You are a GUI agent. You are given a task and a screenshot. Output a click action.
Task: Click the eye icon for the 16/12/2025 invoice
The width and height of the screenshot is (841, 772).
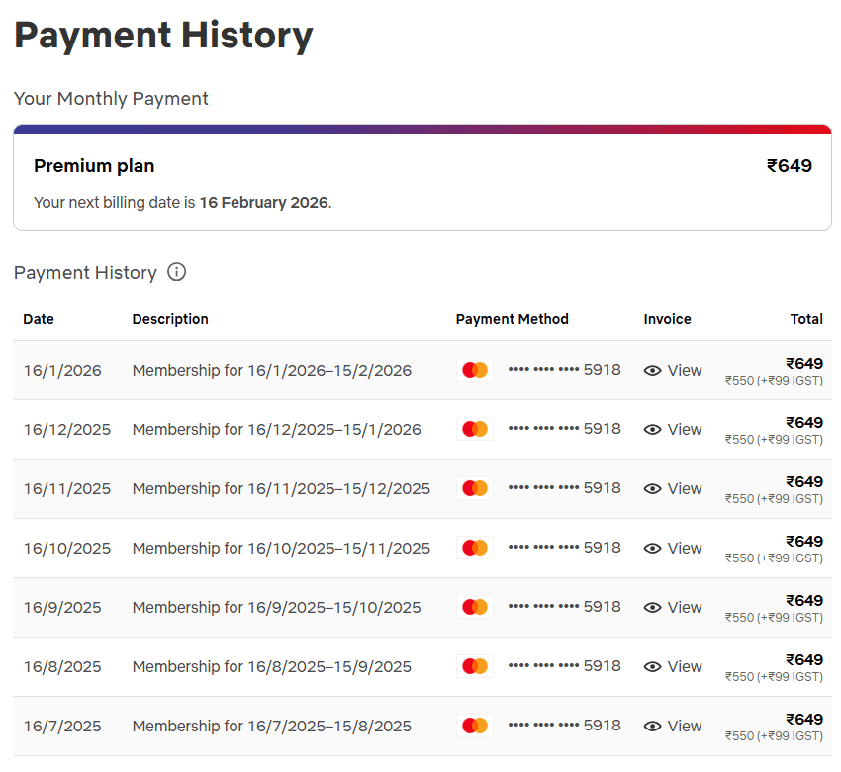click(652, 429)
